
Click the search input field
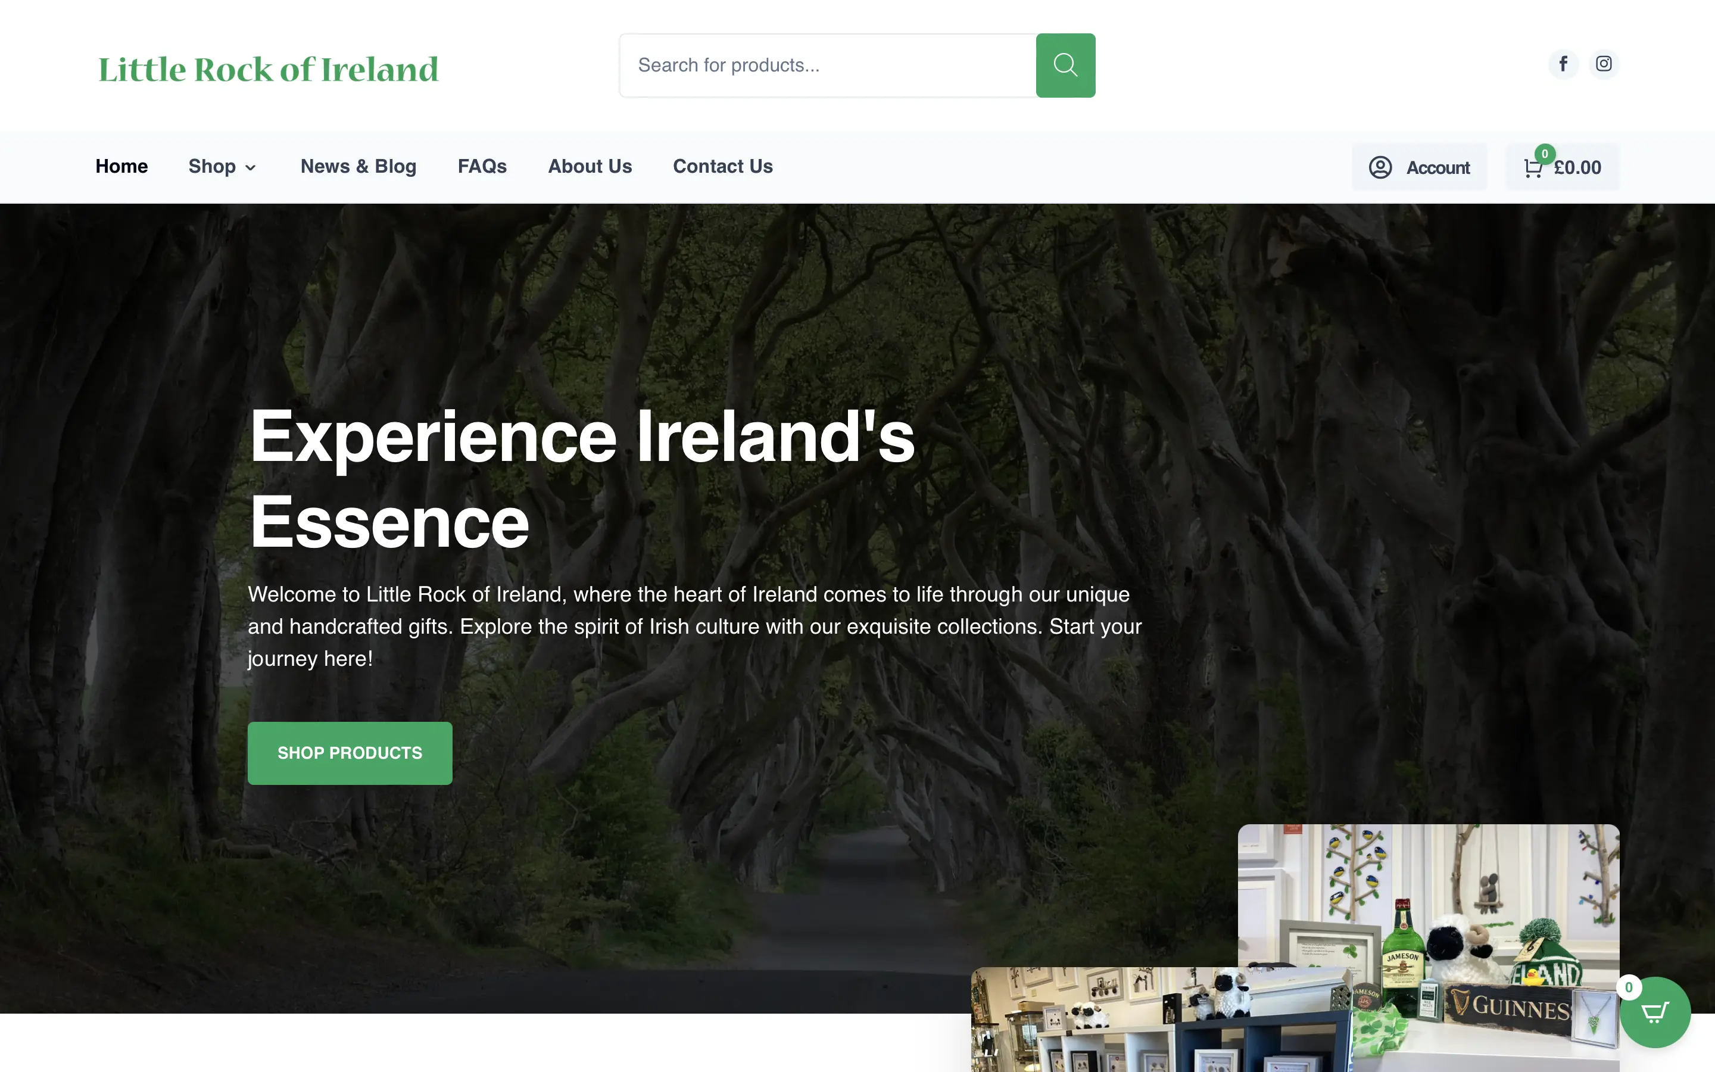tap(827, 66)
